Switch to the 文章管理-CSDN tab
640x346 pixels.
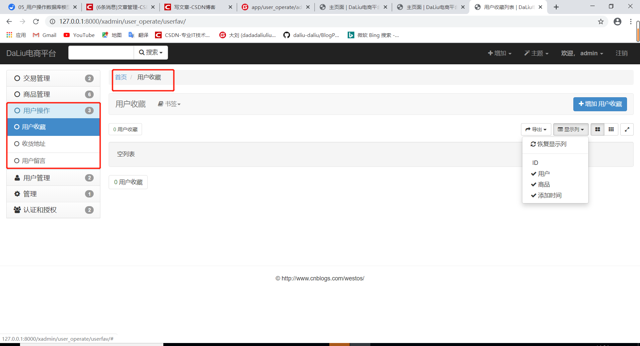tap(120, 7)
